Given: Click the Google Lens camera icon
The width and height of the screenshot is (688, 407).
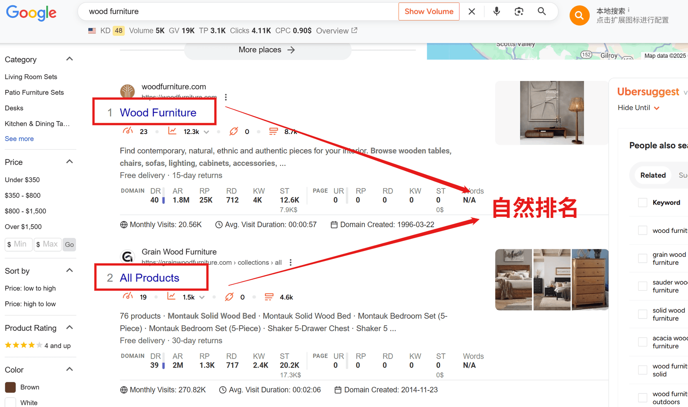Looking at the screenshot, I should pyautogui.click(x=519, y=11).
